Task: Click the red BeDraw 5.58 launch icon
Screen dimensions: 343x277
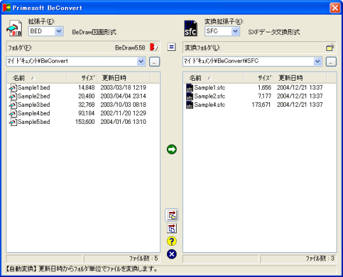Action: coord(154,47)
